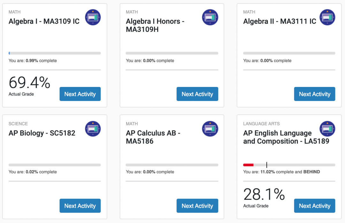Screen dimensions: 345x223
Task: Click the Algebra II course badge icon
Action: (327, 17)
